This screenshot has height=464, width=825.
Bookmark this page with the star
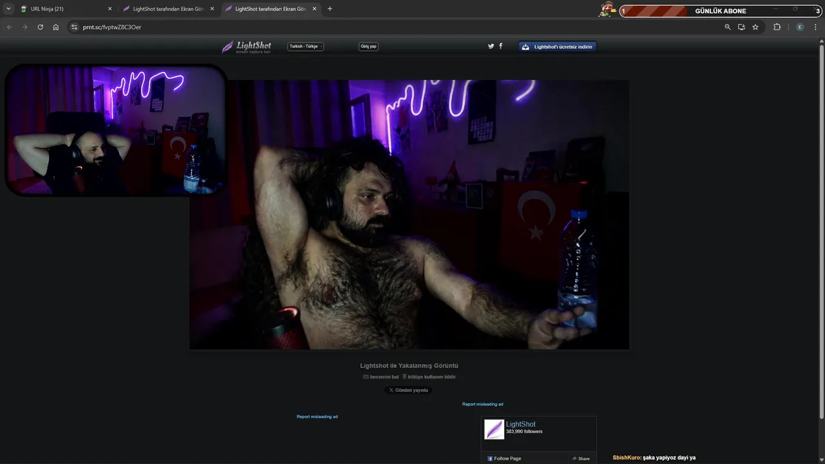(755, 27)
